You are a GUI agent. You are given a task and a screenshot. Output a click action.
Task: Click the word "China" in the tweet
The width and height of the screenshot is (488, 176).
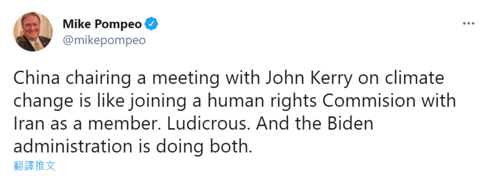[x=32, y=79]
